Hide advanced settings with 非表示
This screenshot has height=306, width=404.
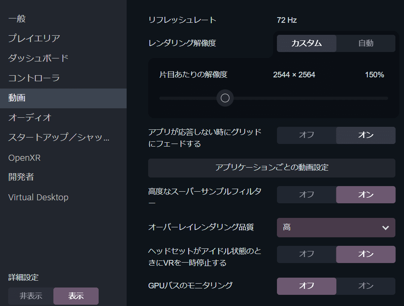coord(31,296)
